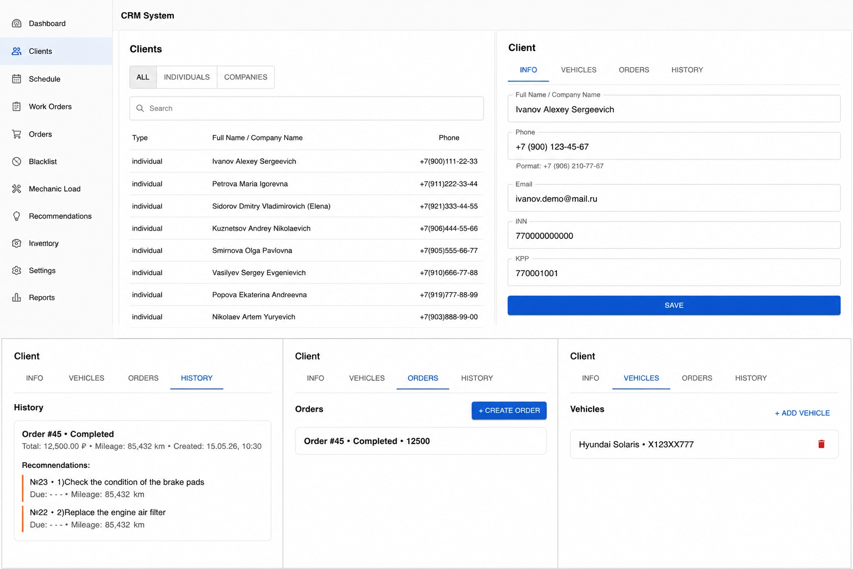Click the clients Search field

307,108
